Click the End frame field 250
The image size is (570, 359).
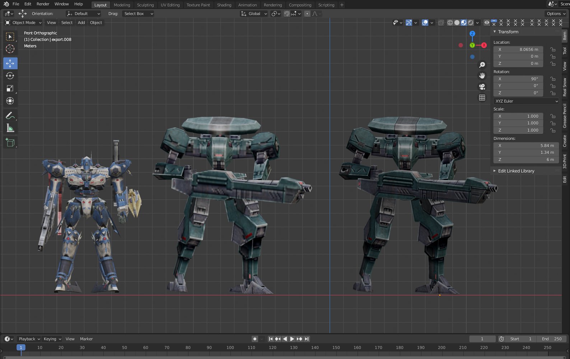[552, 339]
